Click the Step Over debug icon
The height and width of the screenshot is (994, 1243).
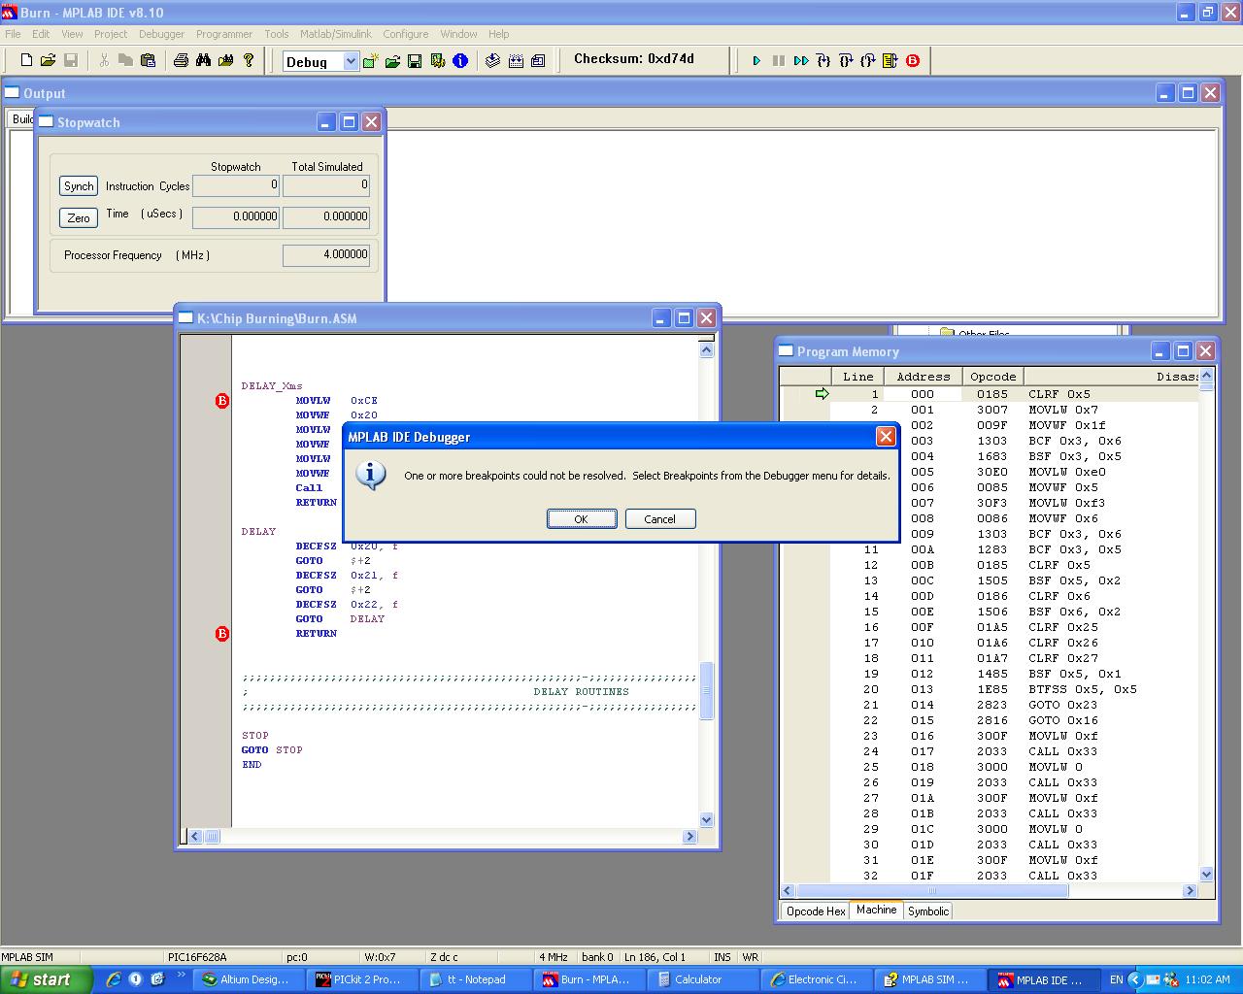pyautogui.click(x=846, y=61)
